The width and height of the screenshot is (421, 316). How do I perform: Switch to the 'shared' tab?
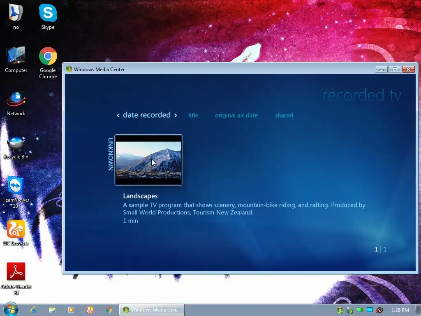click(x=284, y=115)
